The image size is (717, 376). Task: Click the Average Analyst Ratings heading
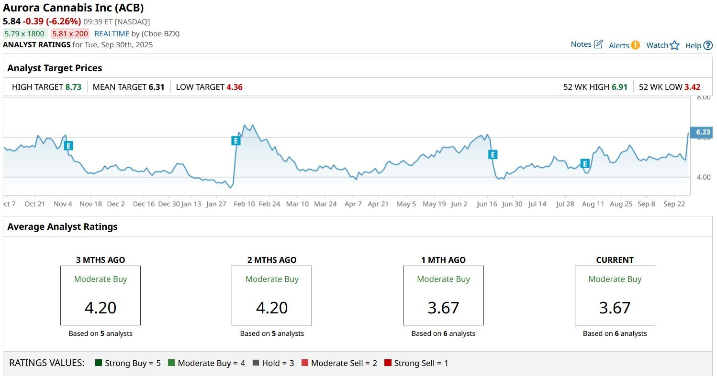coord(62,226)
